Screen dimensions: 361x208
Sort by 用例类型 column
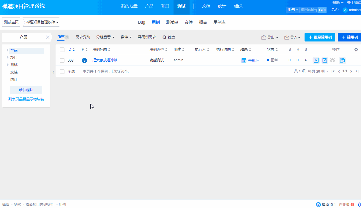(x=158, y=50)
